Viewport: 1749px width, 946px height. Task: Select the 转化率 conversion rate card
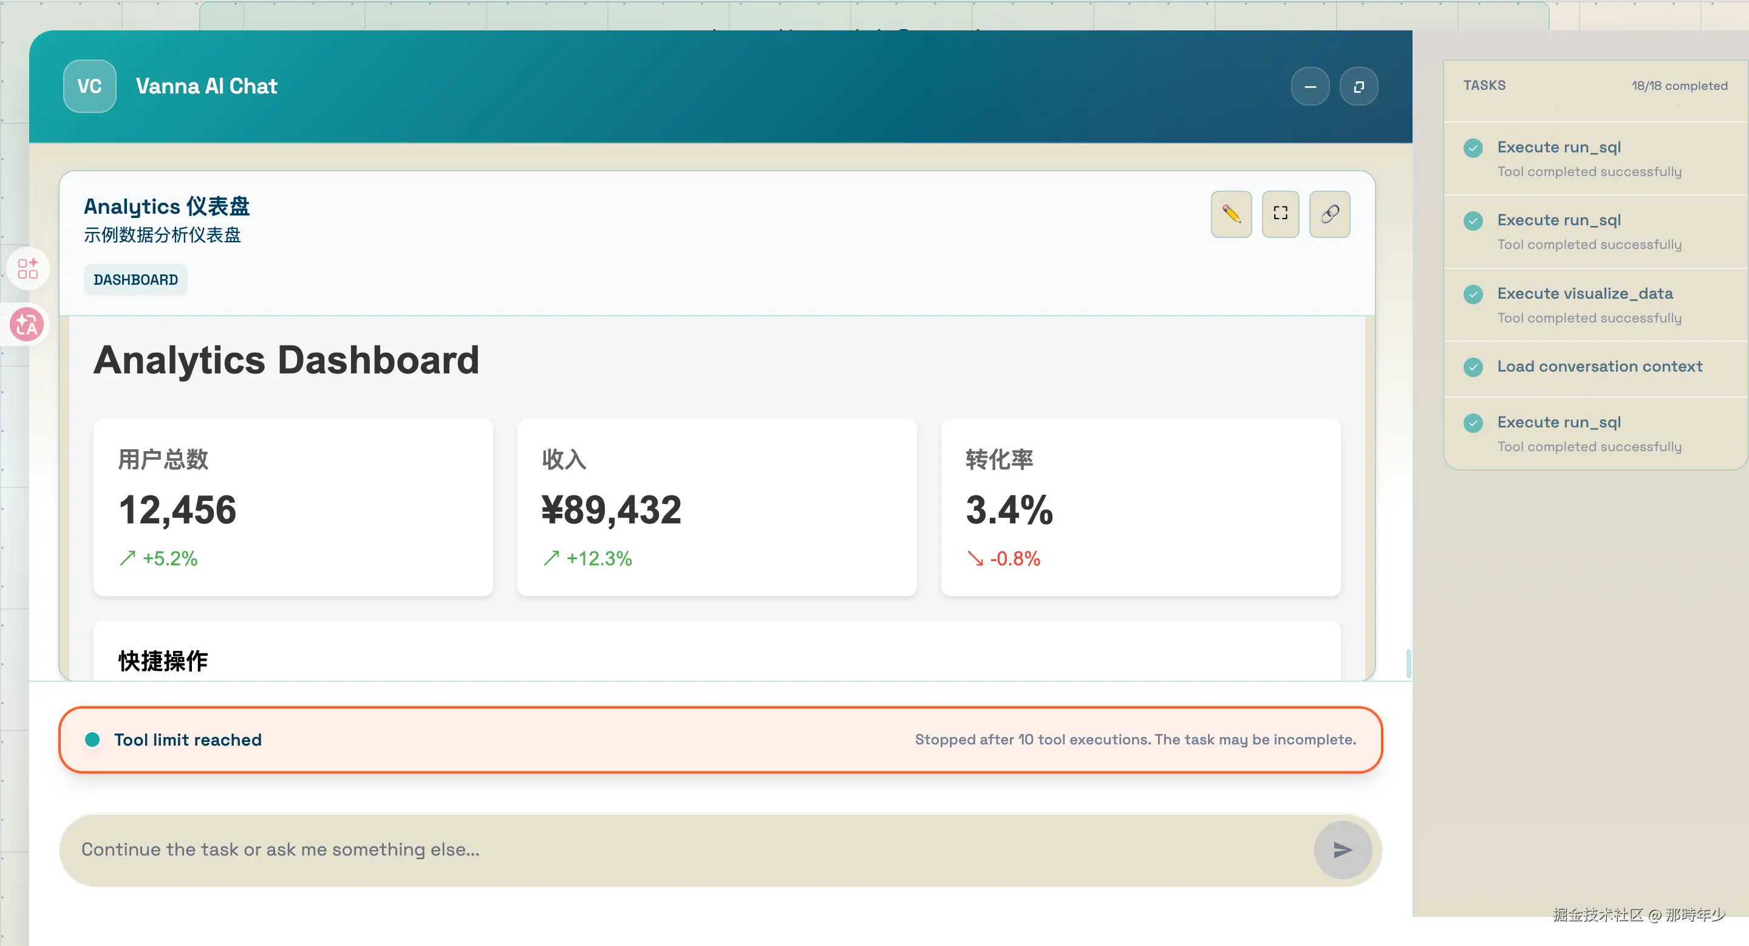click(1140, 508)
